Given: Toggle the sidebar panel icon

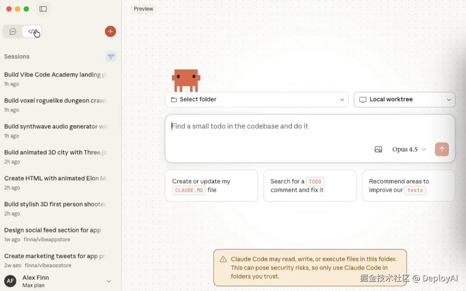Looking at the screenshot, I should (43, 9).
